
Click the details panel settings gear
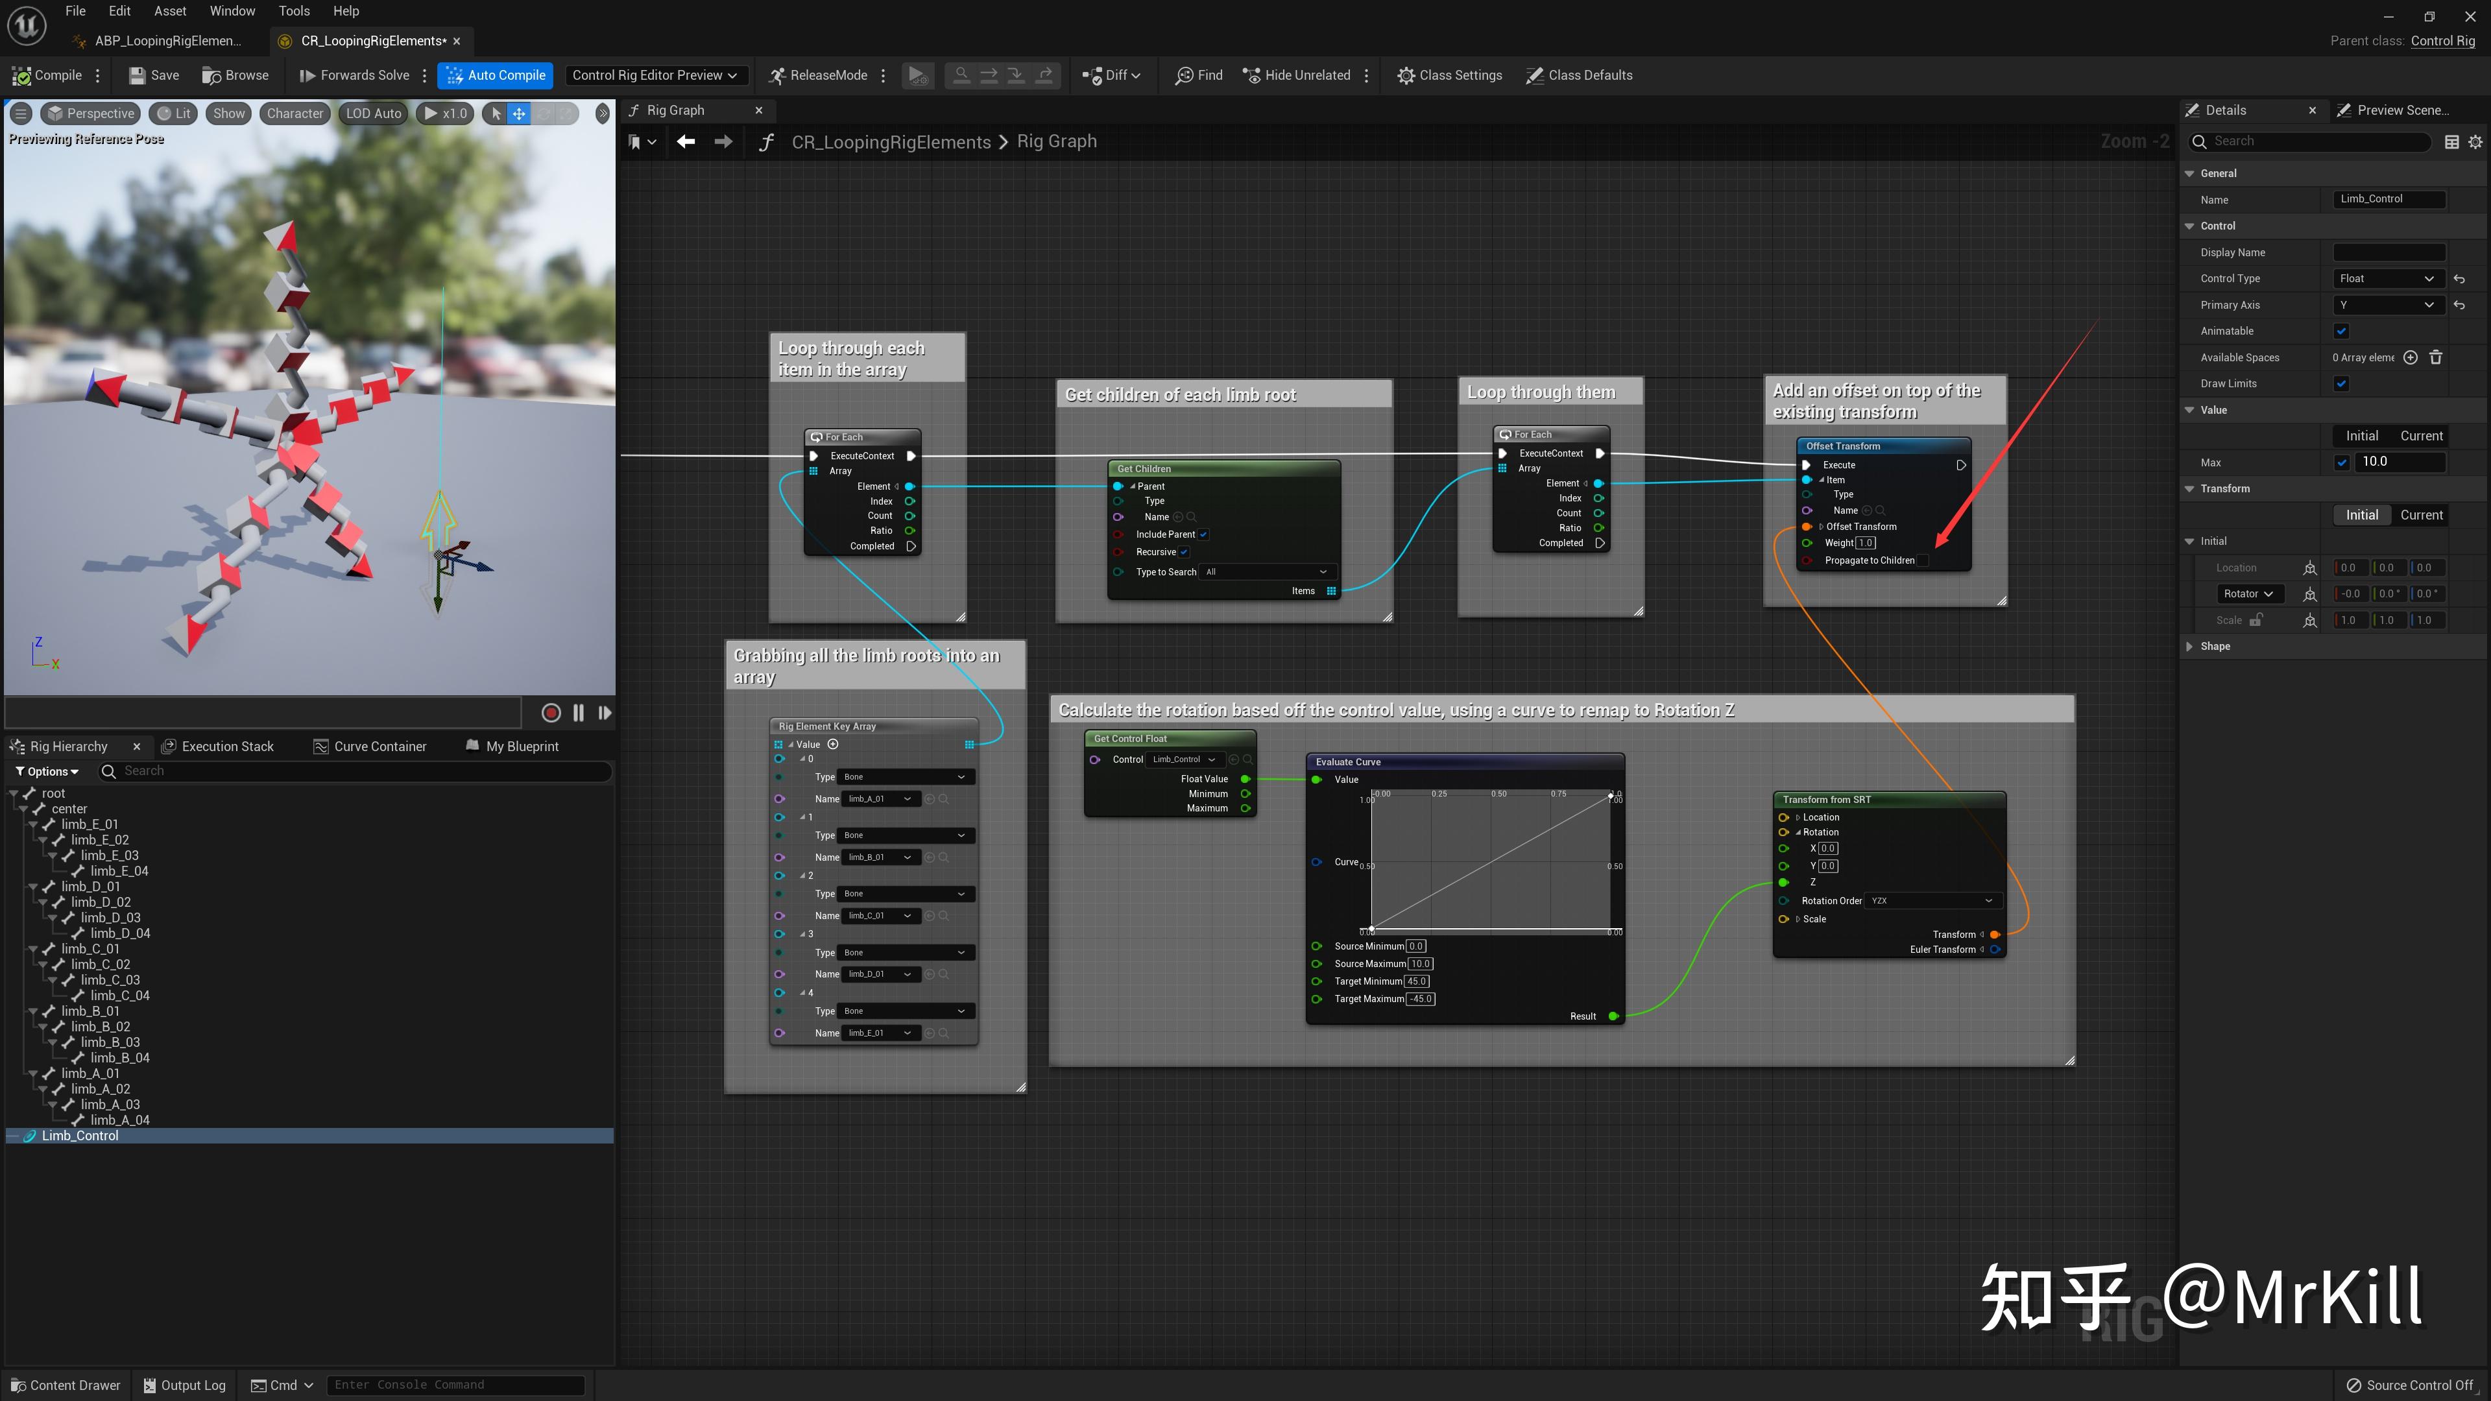point(2475,141)
